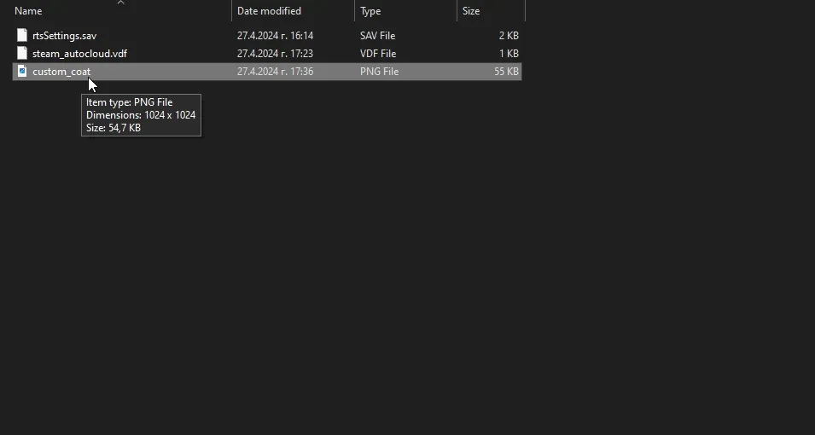
Task: Select the steam_autocloud.vdf file name
Action: (79, 54)
